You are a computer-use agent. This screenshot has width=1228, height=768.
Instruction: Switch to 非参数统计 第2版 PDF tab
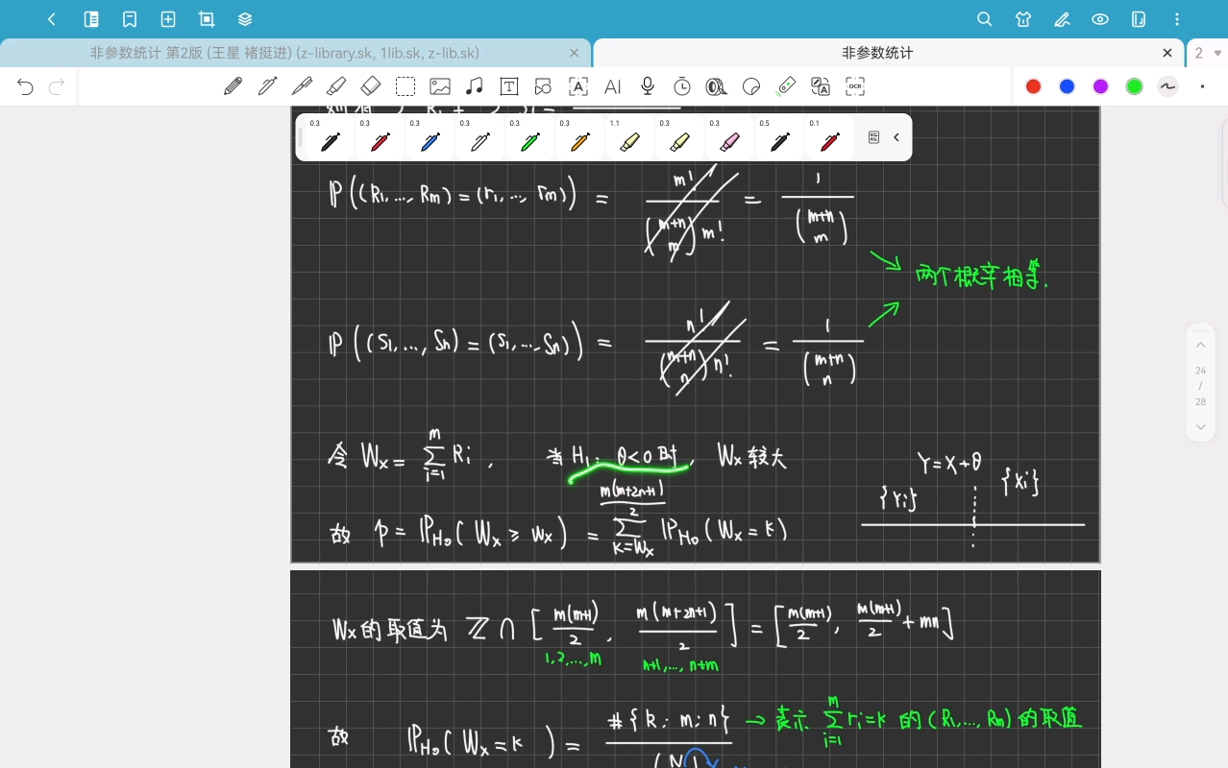coord(284,54)
